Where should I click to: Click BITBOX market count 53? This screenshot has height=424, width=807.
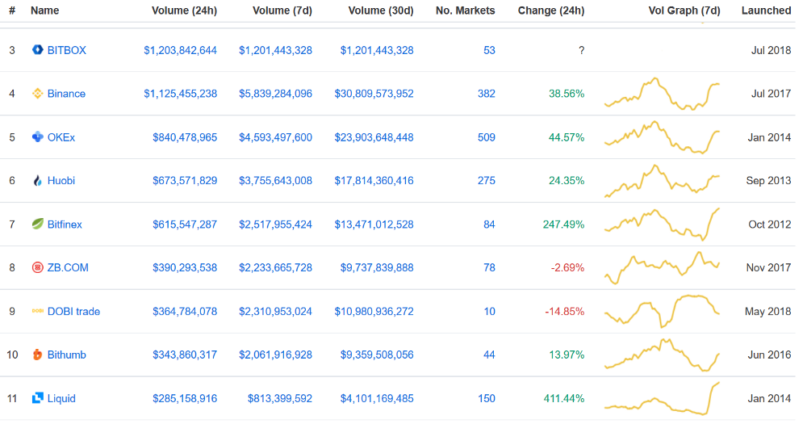click(x=490, y=51)
